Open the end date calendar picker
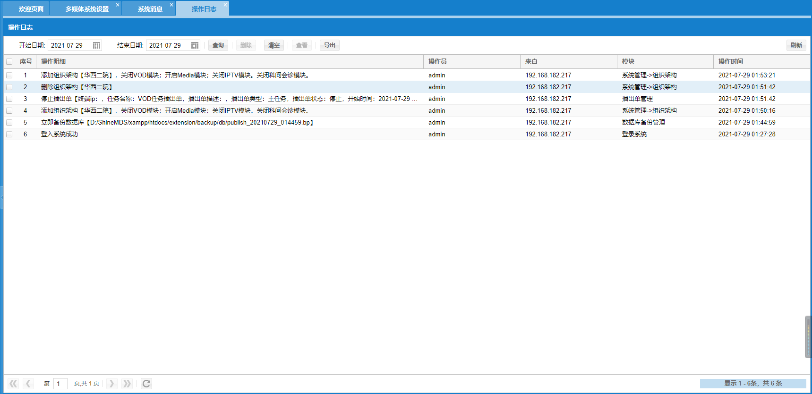 pos(195,45)
